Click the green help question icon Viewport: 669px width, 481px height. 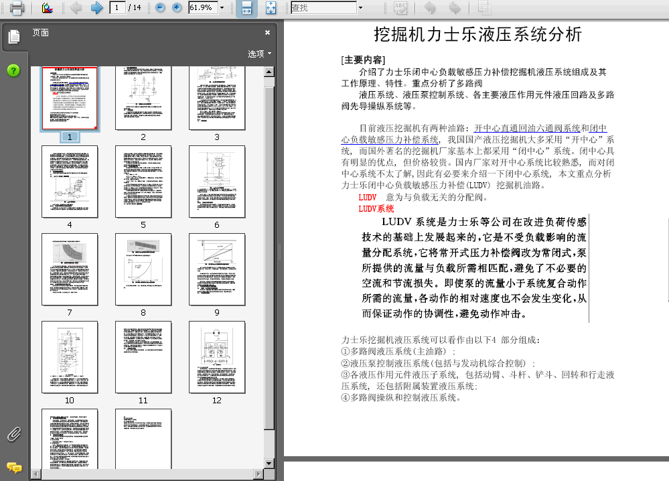(x=13, y=70)
